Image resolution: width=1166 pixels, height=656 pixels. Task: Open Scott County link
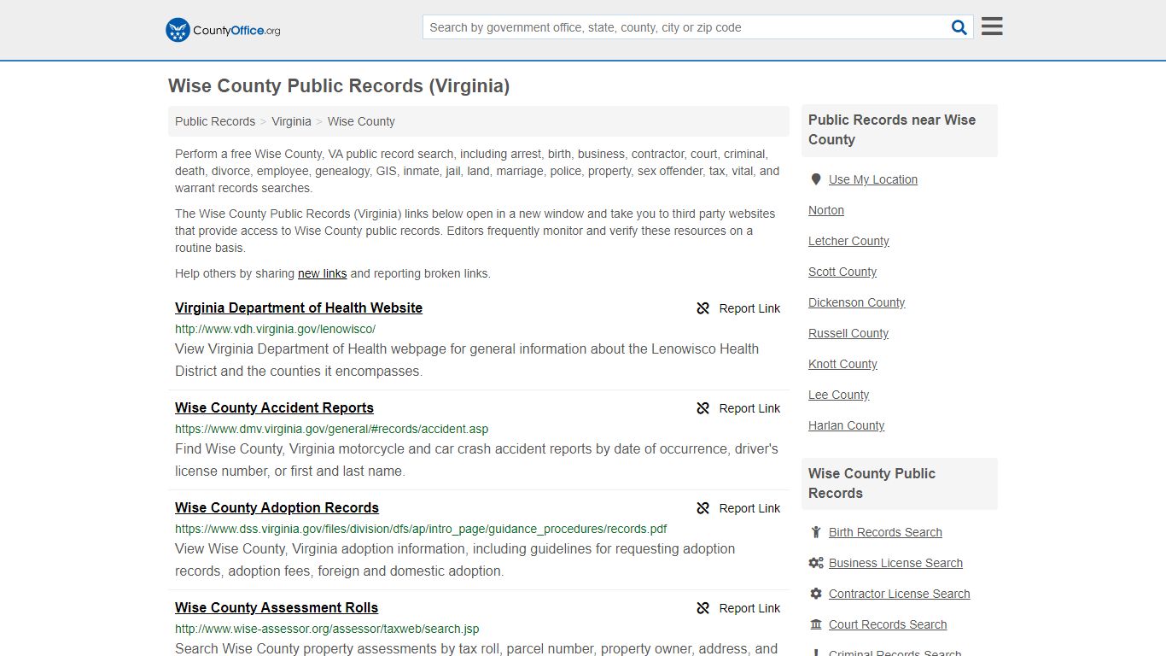click(842, 272)
